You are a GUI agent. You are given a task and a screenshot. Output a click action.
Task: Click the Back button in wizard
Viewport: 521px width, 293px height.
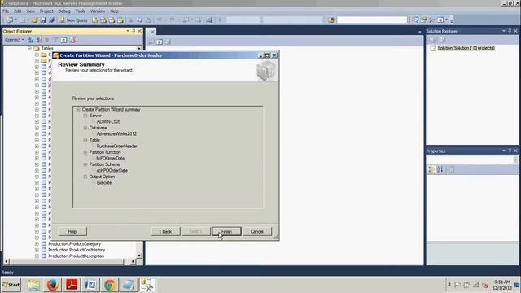point(165,231)
